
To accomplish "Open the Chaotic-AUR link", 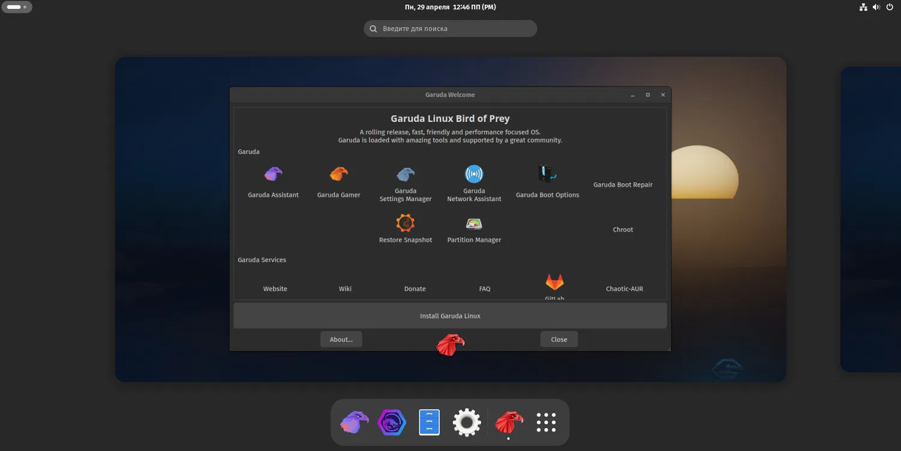I will 625,289.
